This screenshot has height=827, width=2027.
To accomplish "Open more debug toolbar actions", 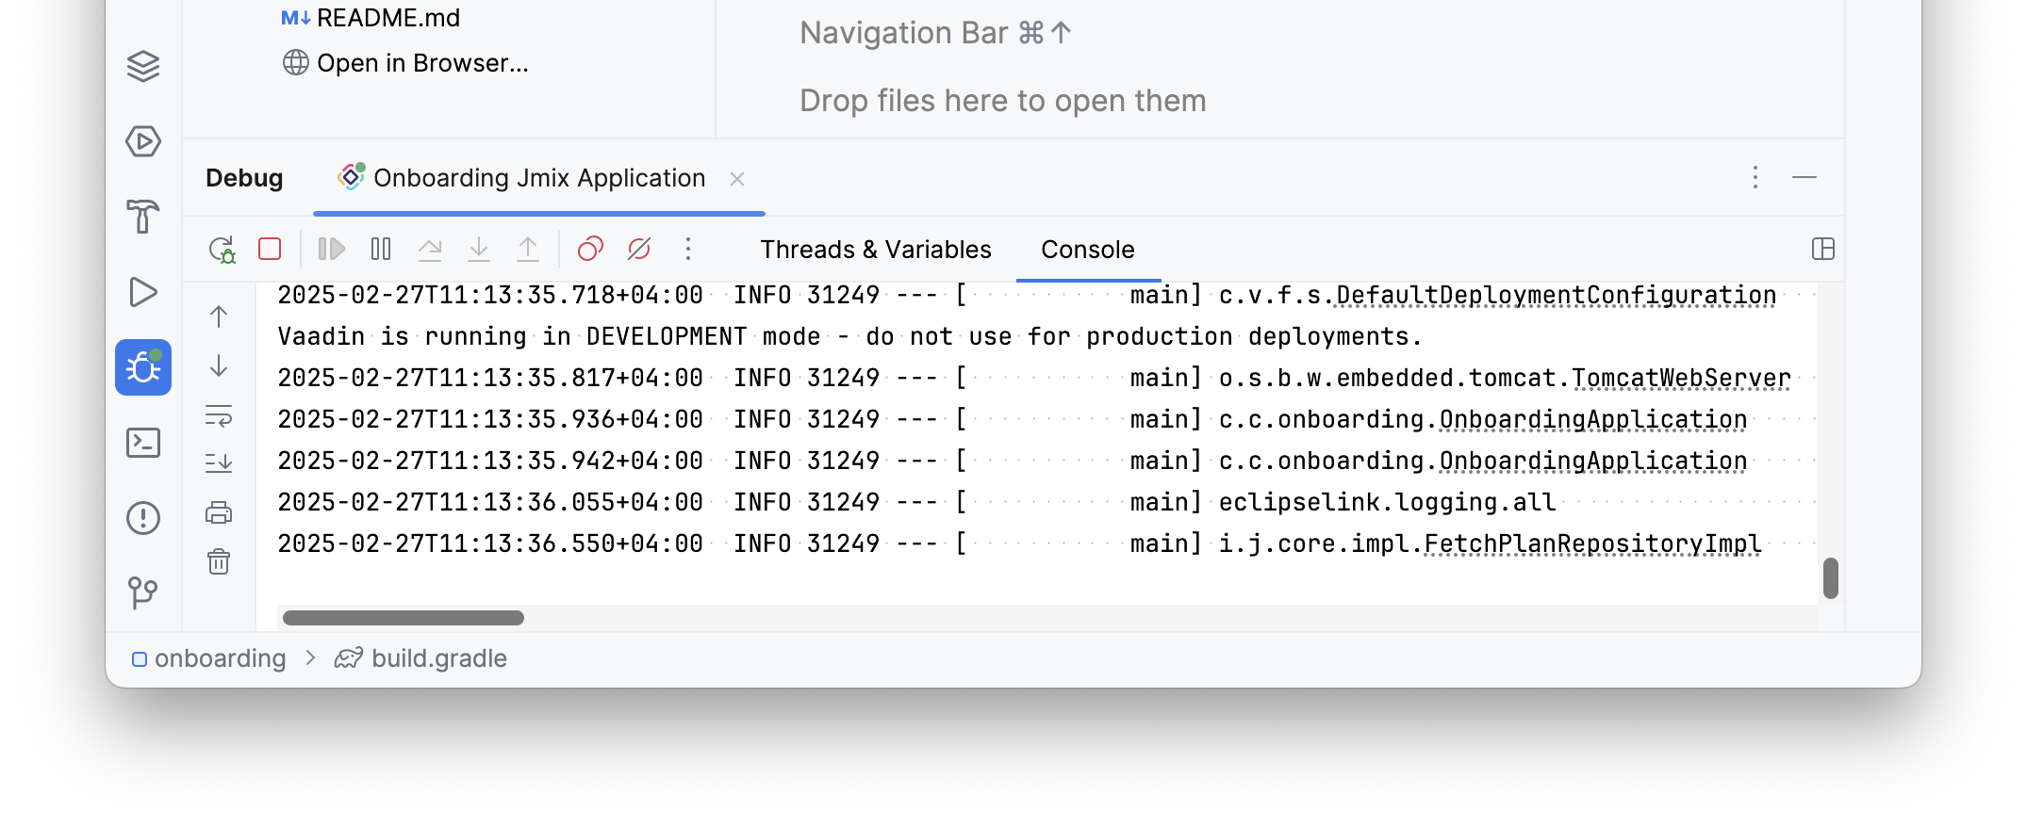I will pyautogui.click(x=688, y=249).
